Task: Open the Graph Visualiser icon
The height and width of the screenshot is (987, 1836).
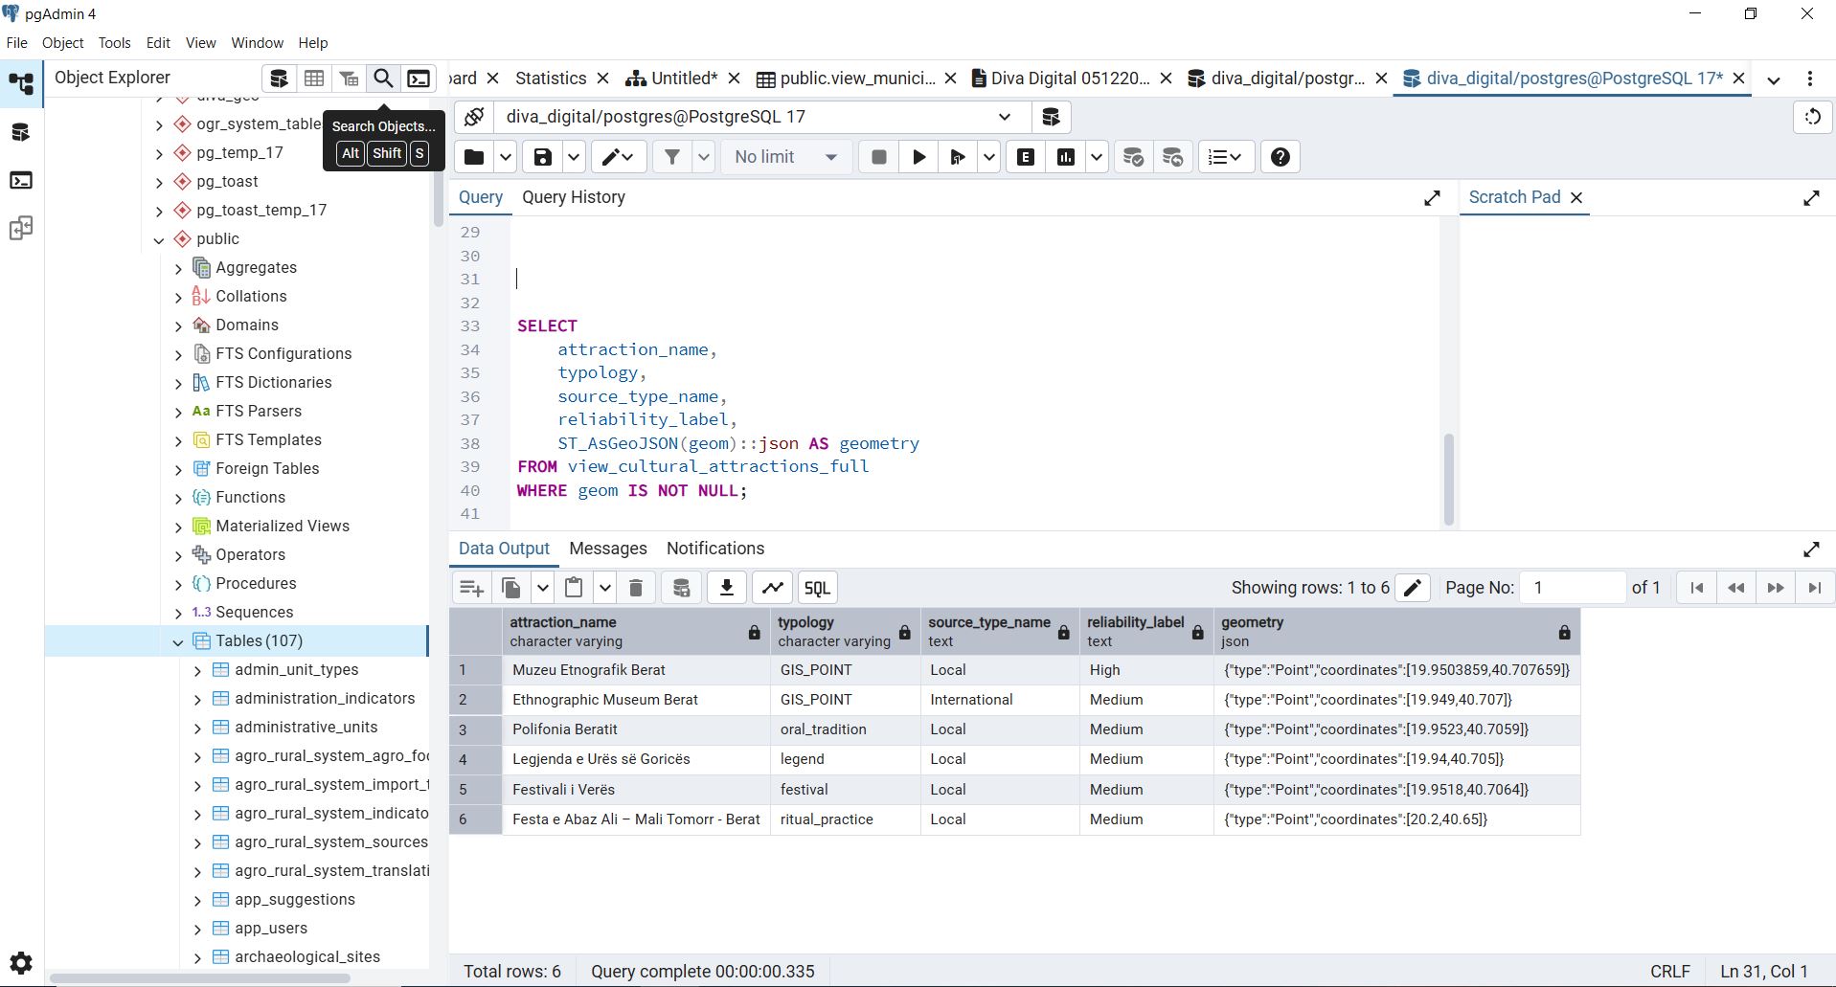Action: (x=773, y=588)
